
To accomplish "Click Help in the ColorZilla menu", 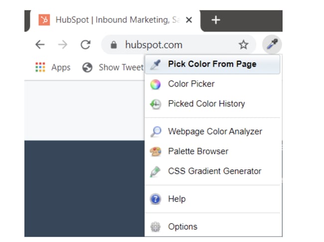I will coord(176,199).
